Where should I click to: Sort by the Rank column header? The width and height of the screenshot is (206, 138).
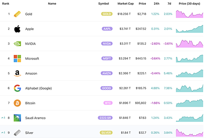point(6,4)
